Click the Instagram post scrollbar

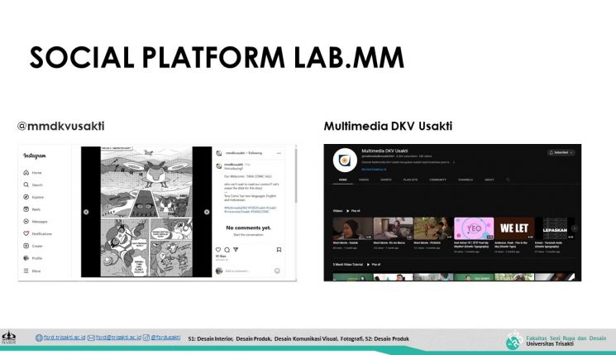pyautogui.click(x=295, y=175)
